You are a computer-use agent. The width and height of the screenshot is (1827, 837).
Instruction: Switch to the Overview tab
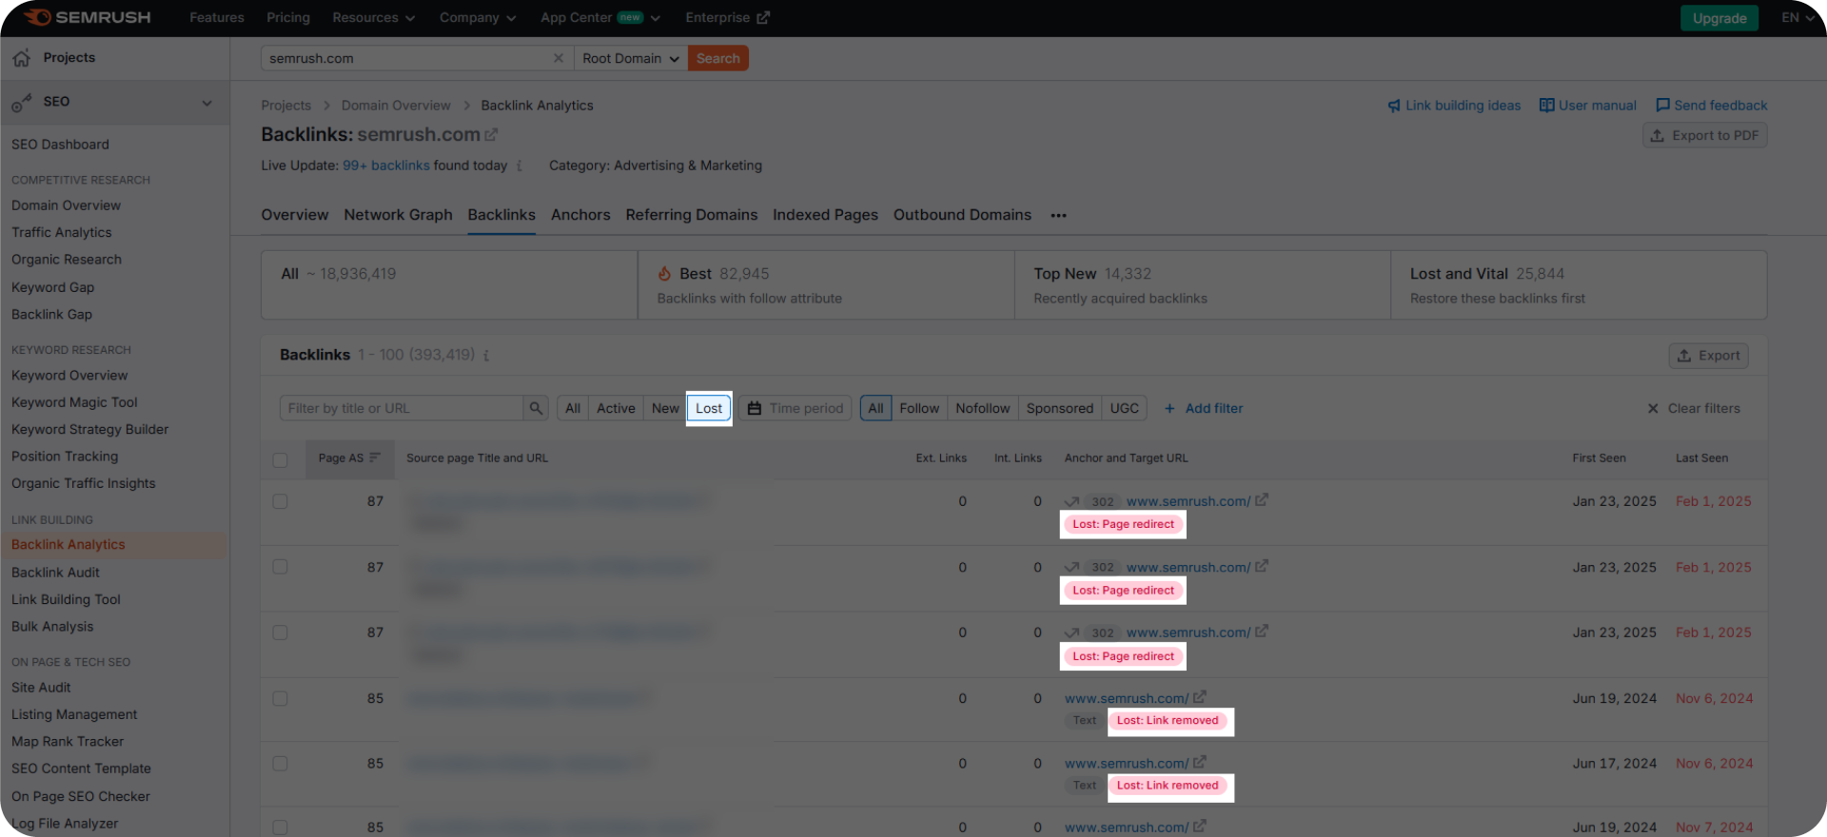(x=295, y=215)
